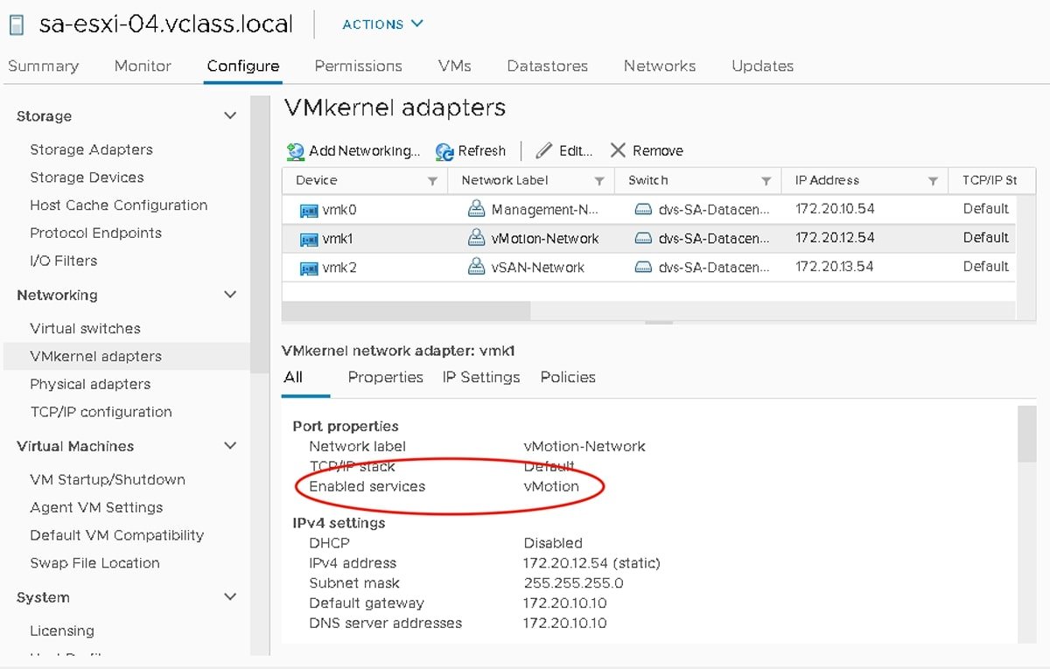This screenshot has width=1050, height=669.
Task: Click the network icon beside vMotion-Network
Action: click(x=477, y=238)
